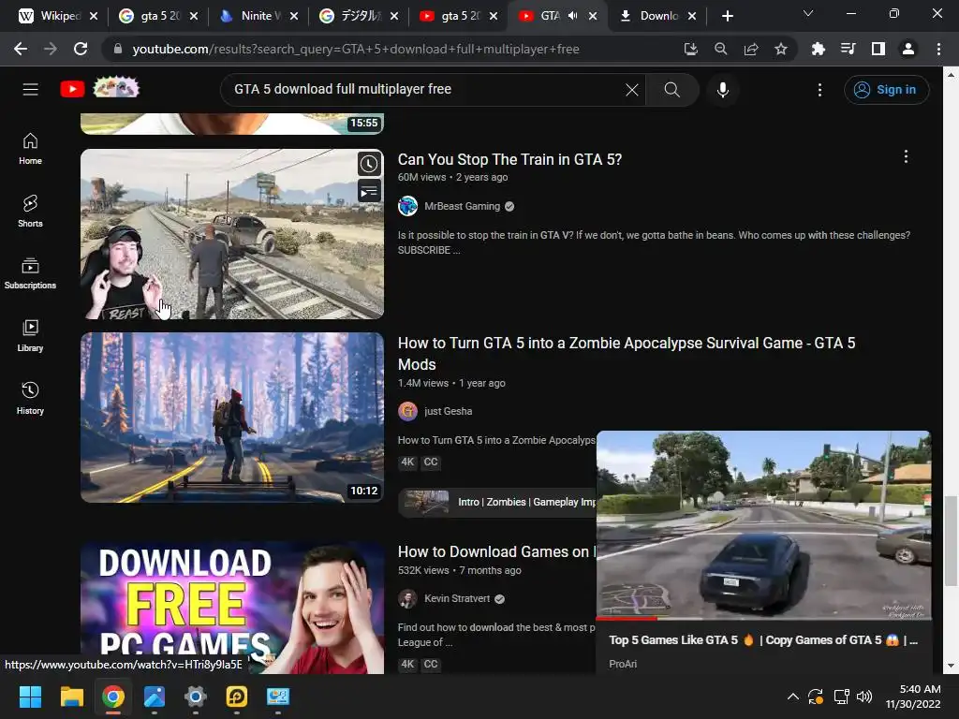Viewport: 959px width, 719px height.
Task: Go back in browser
Action: point(21,49)
